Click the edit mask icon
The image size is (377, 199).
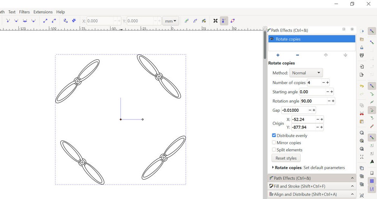pos(195,21)
